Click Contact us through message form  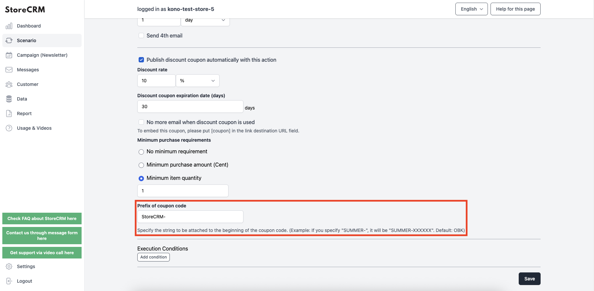tap(42, 236)
